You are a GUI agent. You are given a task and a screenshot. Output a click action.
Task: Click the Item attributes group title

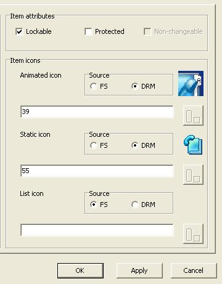pos(32,16)
